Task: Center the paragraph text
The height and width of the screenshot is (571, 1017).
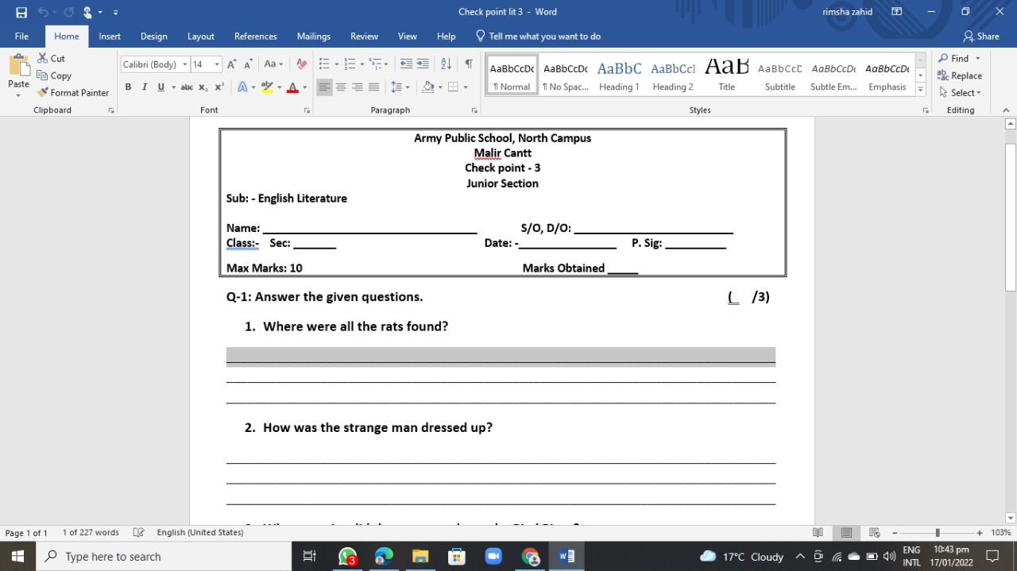Action: (x=341, y=87)
